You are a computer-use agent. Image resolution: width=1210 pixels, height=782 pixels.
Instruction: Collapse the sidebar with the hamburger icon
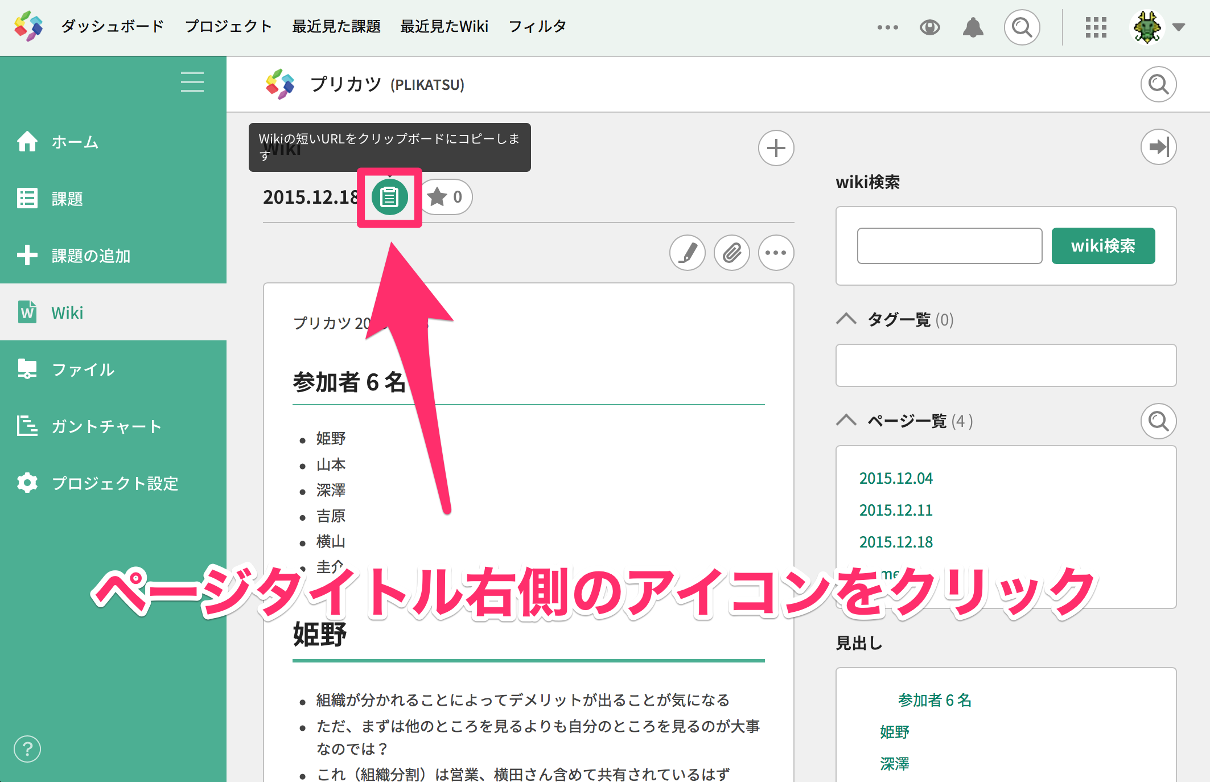192,82
